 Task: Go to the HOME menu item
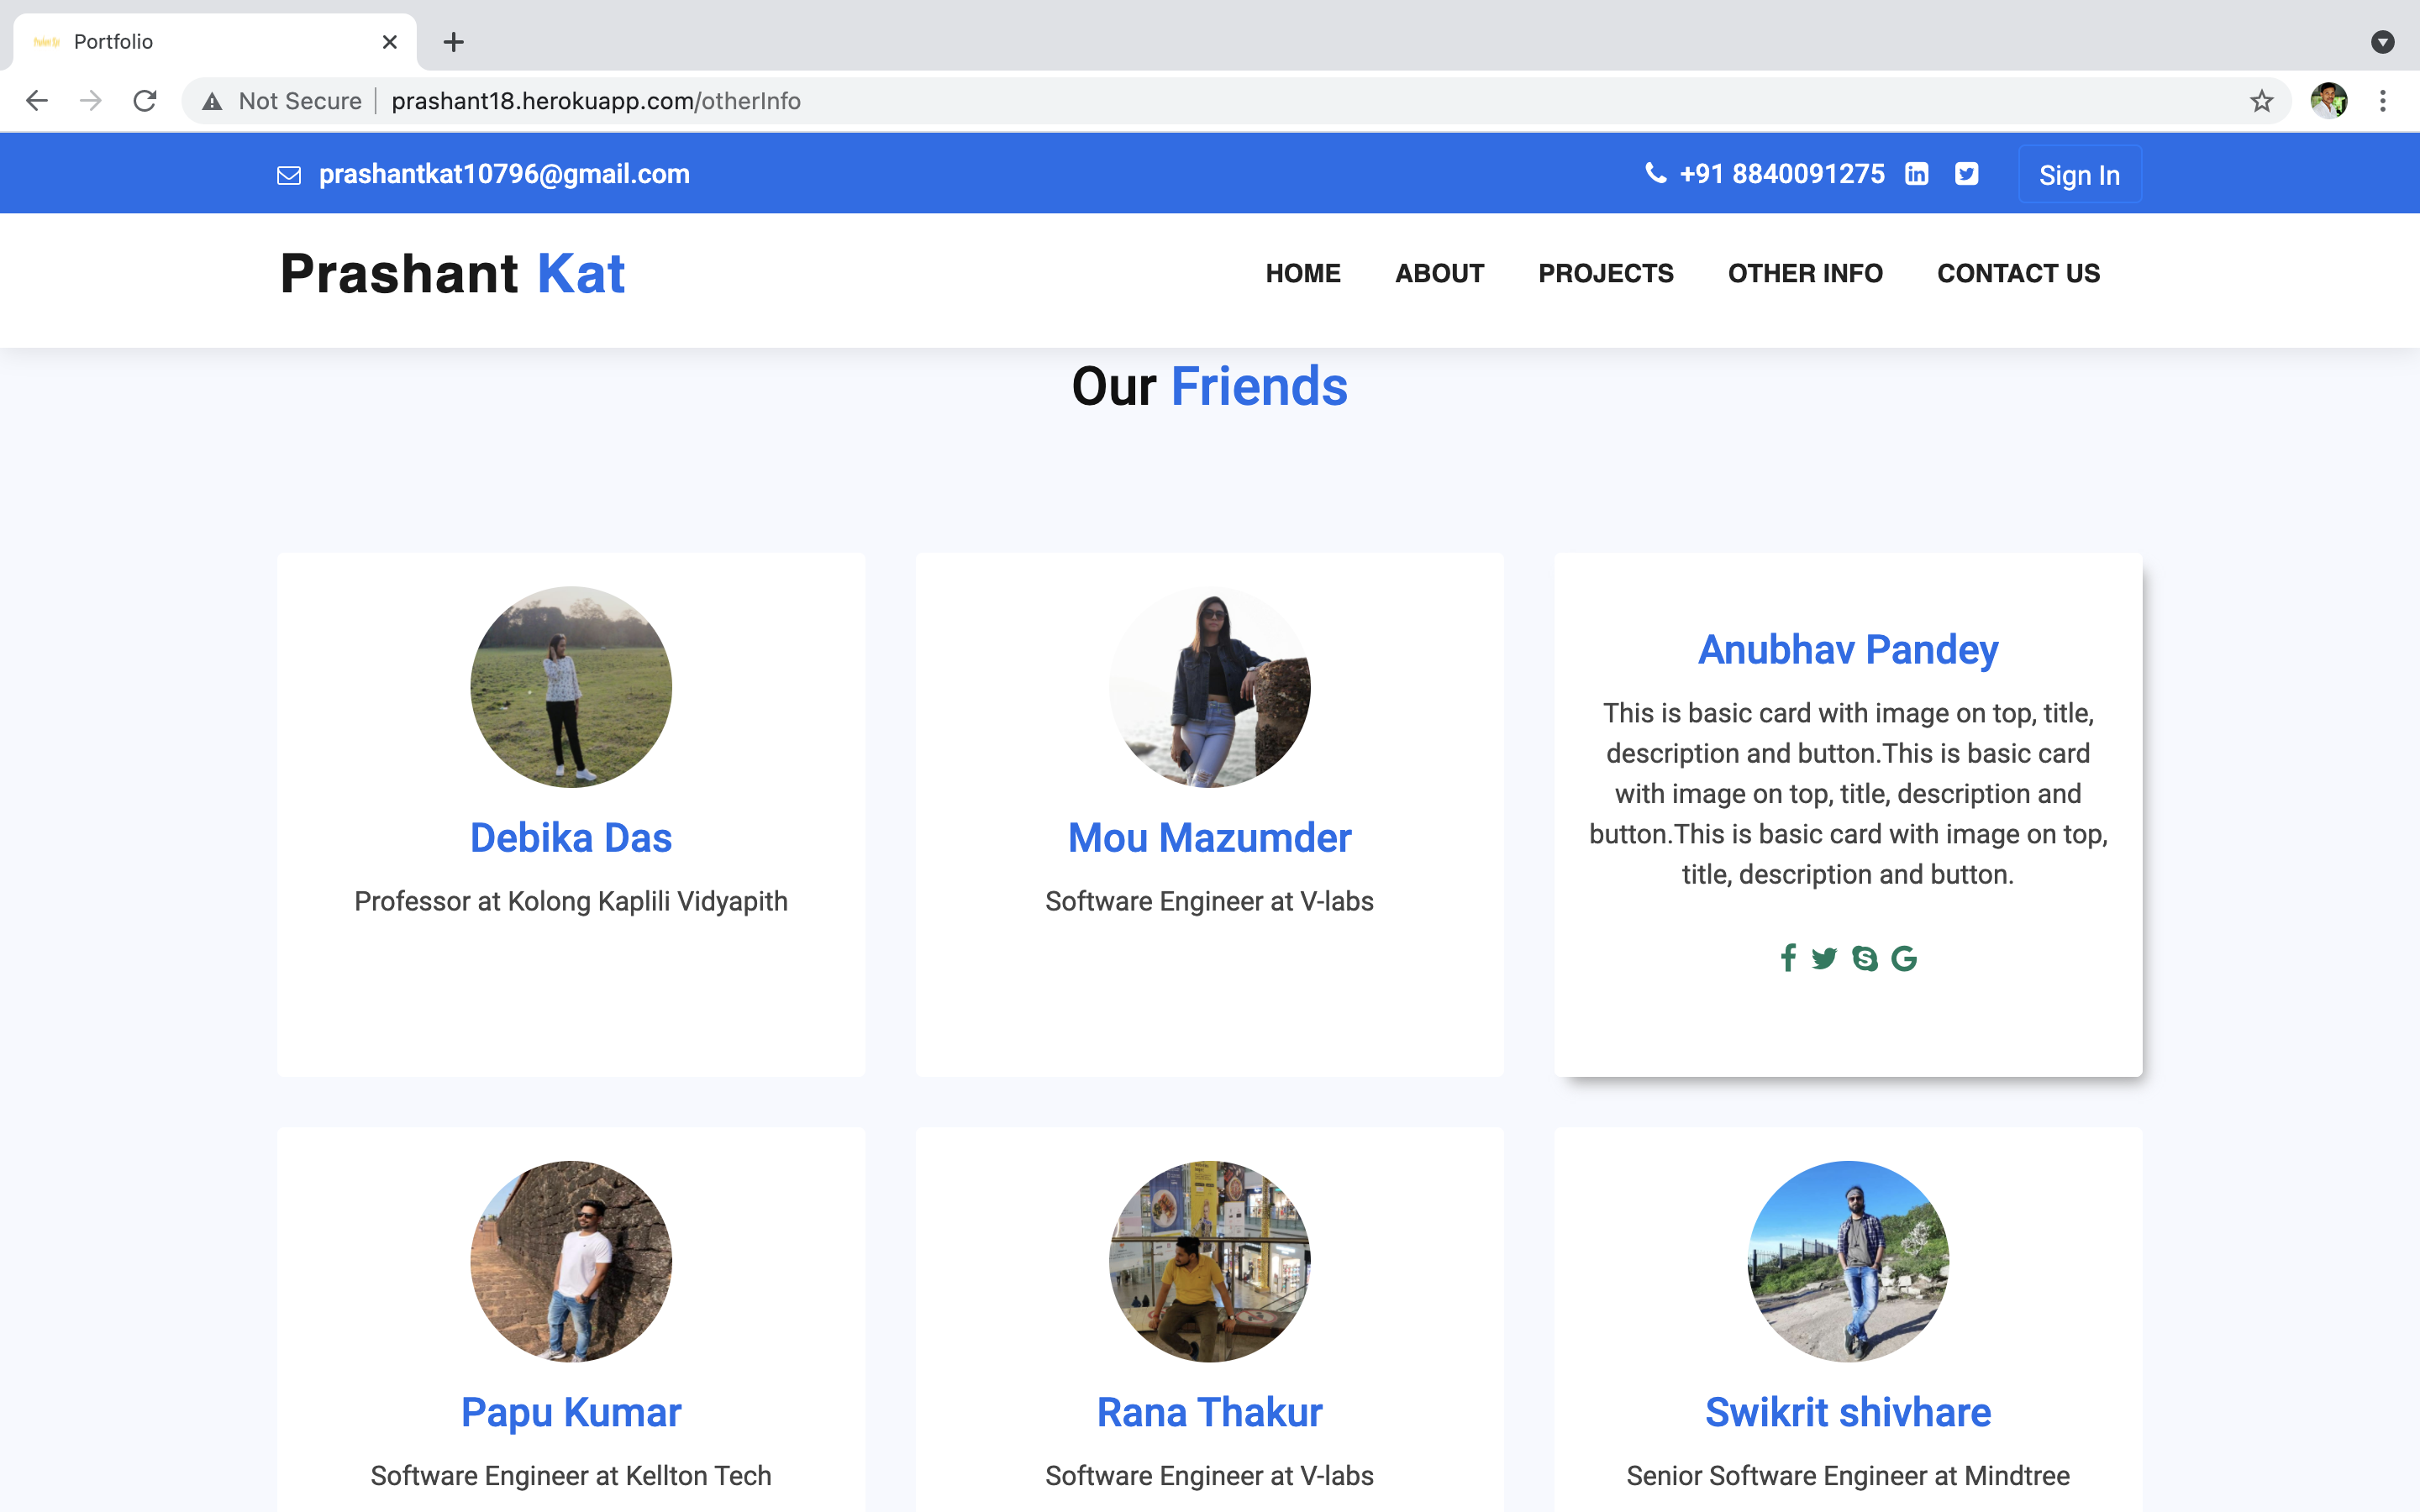click(x=1303, y=273)
